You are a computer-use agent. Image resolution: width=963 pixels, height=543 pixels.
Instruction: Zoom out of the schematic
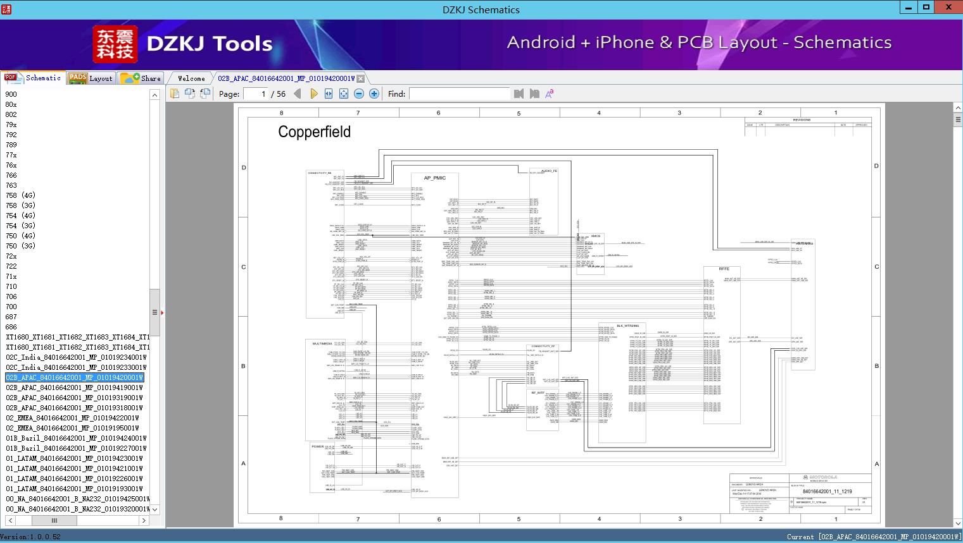point(359,94)
